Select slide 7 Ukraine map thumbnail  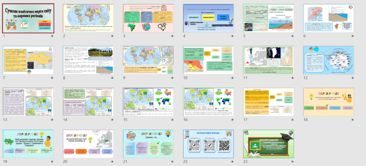(x=28, y=60)
